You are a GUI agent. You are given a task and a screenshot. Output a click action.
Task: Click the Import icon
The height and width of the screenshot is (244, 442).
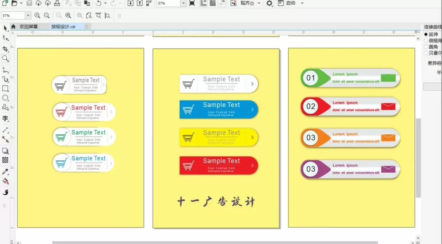coord(130,3)
